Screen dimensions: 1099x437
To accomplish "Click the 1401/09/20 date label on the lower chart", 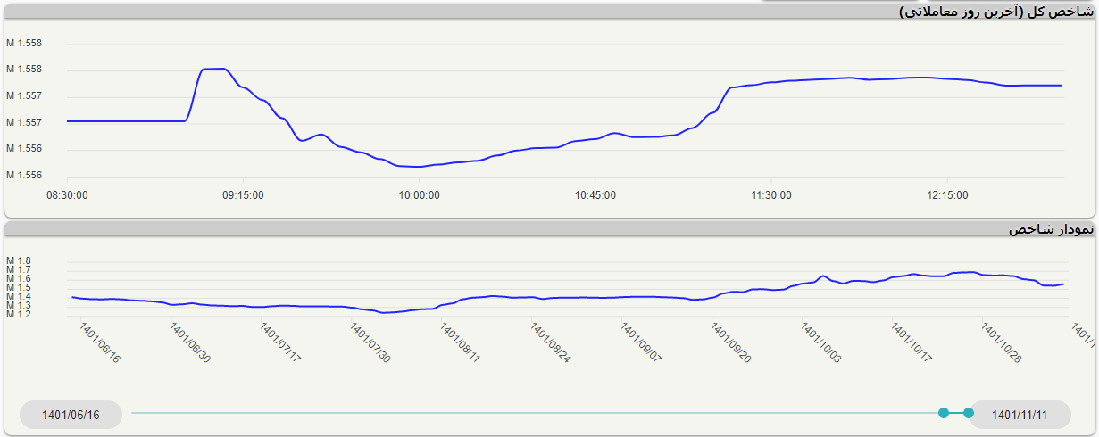I will click(x=730, y=343).
